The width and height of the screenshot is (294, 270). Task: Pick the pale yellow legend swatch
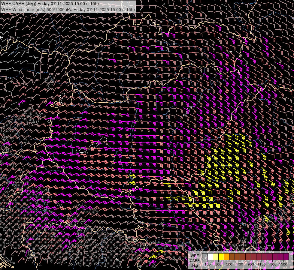[216, 256]
